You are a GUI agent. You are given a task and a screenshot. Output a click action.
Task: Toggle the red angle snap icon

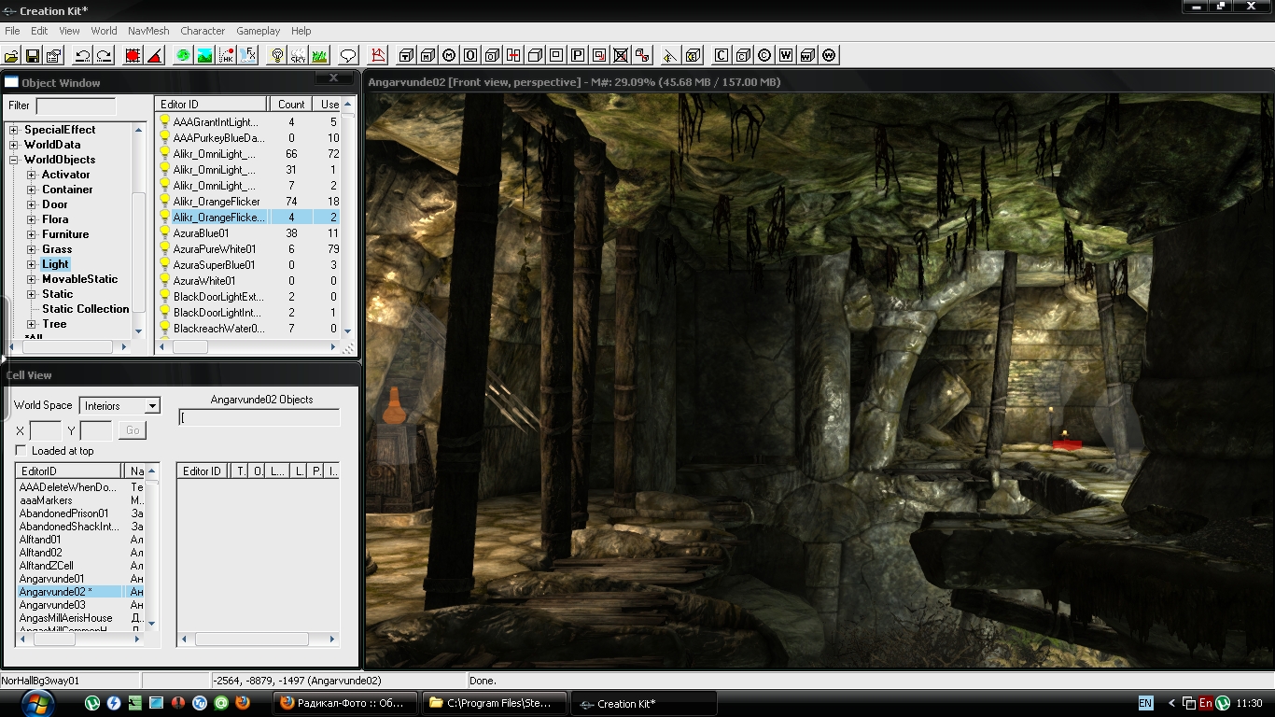pos(155,55)
